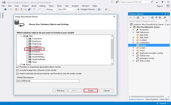The image size is (171, 105).
Task: Expand the Views folder node
Action: click(x=133, y=50)
